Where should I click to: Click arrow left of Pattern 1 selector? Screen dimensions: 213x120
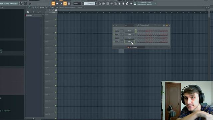click(83, 4)
